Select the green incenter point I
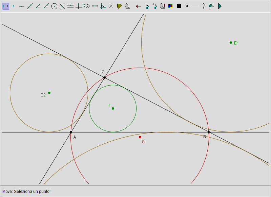The image size is (271, 197). [113, 108]
